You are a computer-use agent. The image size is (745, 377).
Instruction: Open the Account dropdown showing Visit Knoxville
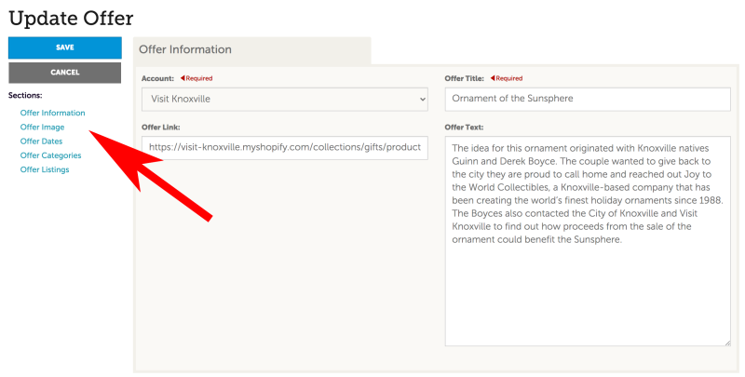[285, 100]
